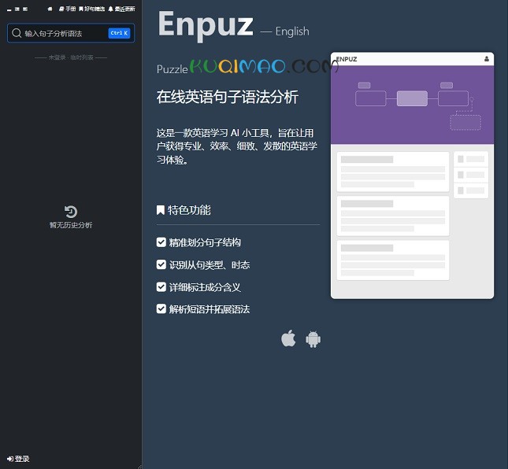Viewport: 508px width, 469px height.
Task: Click the history clock icon
Action: (71, 212)
